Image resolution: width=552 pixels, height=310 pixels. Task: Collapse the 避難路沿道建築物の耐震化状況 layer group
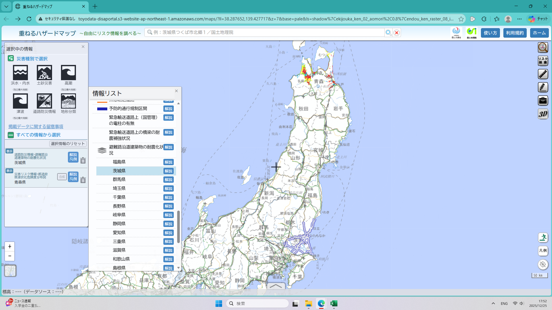click(102, 150)
